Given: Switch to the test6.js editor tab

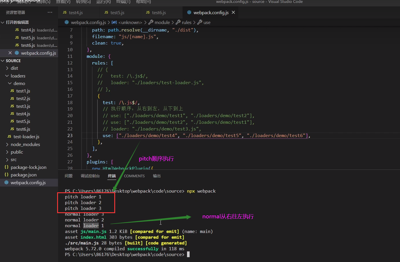Looking at the screenshot, I should pos(162,12).
